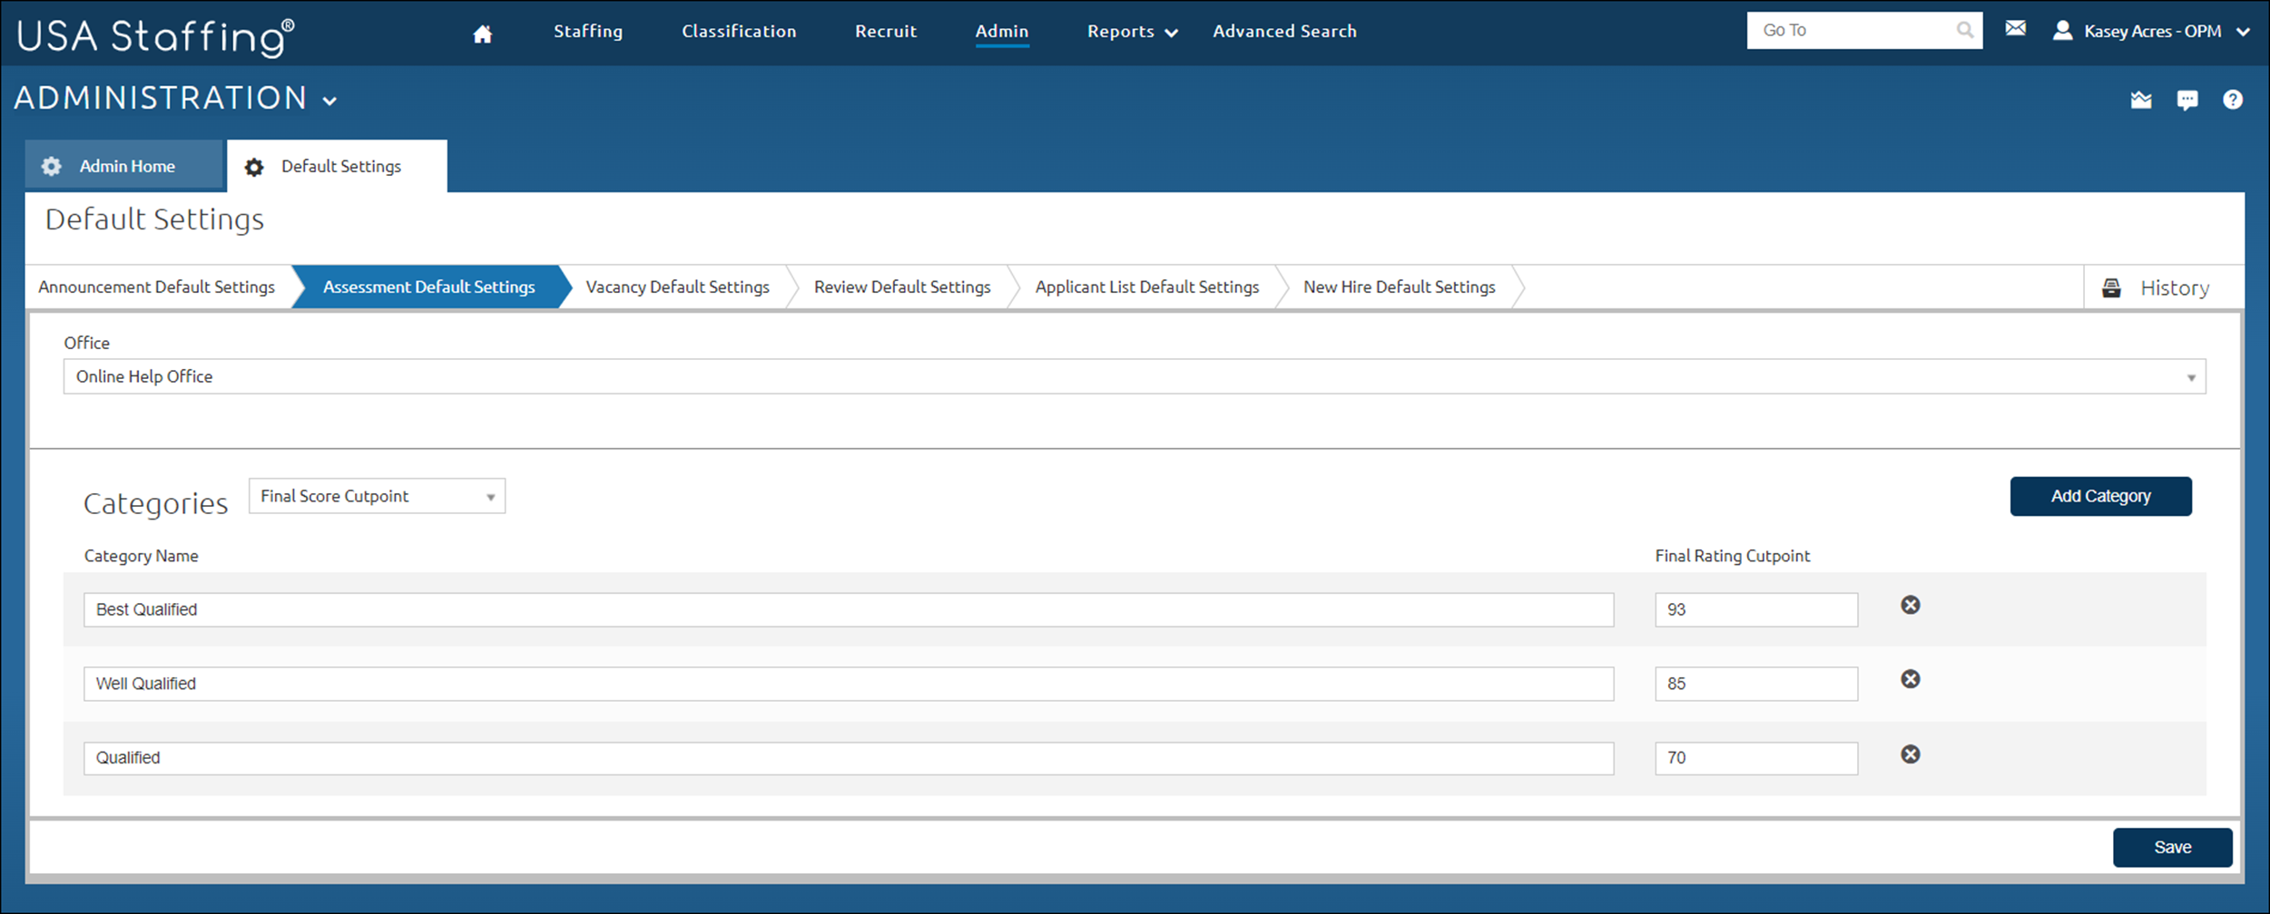Screen dimensions: 2270x914
Task: Open the mail envelope icon
Action: point(2015,29)
